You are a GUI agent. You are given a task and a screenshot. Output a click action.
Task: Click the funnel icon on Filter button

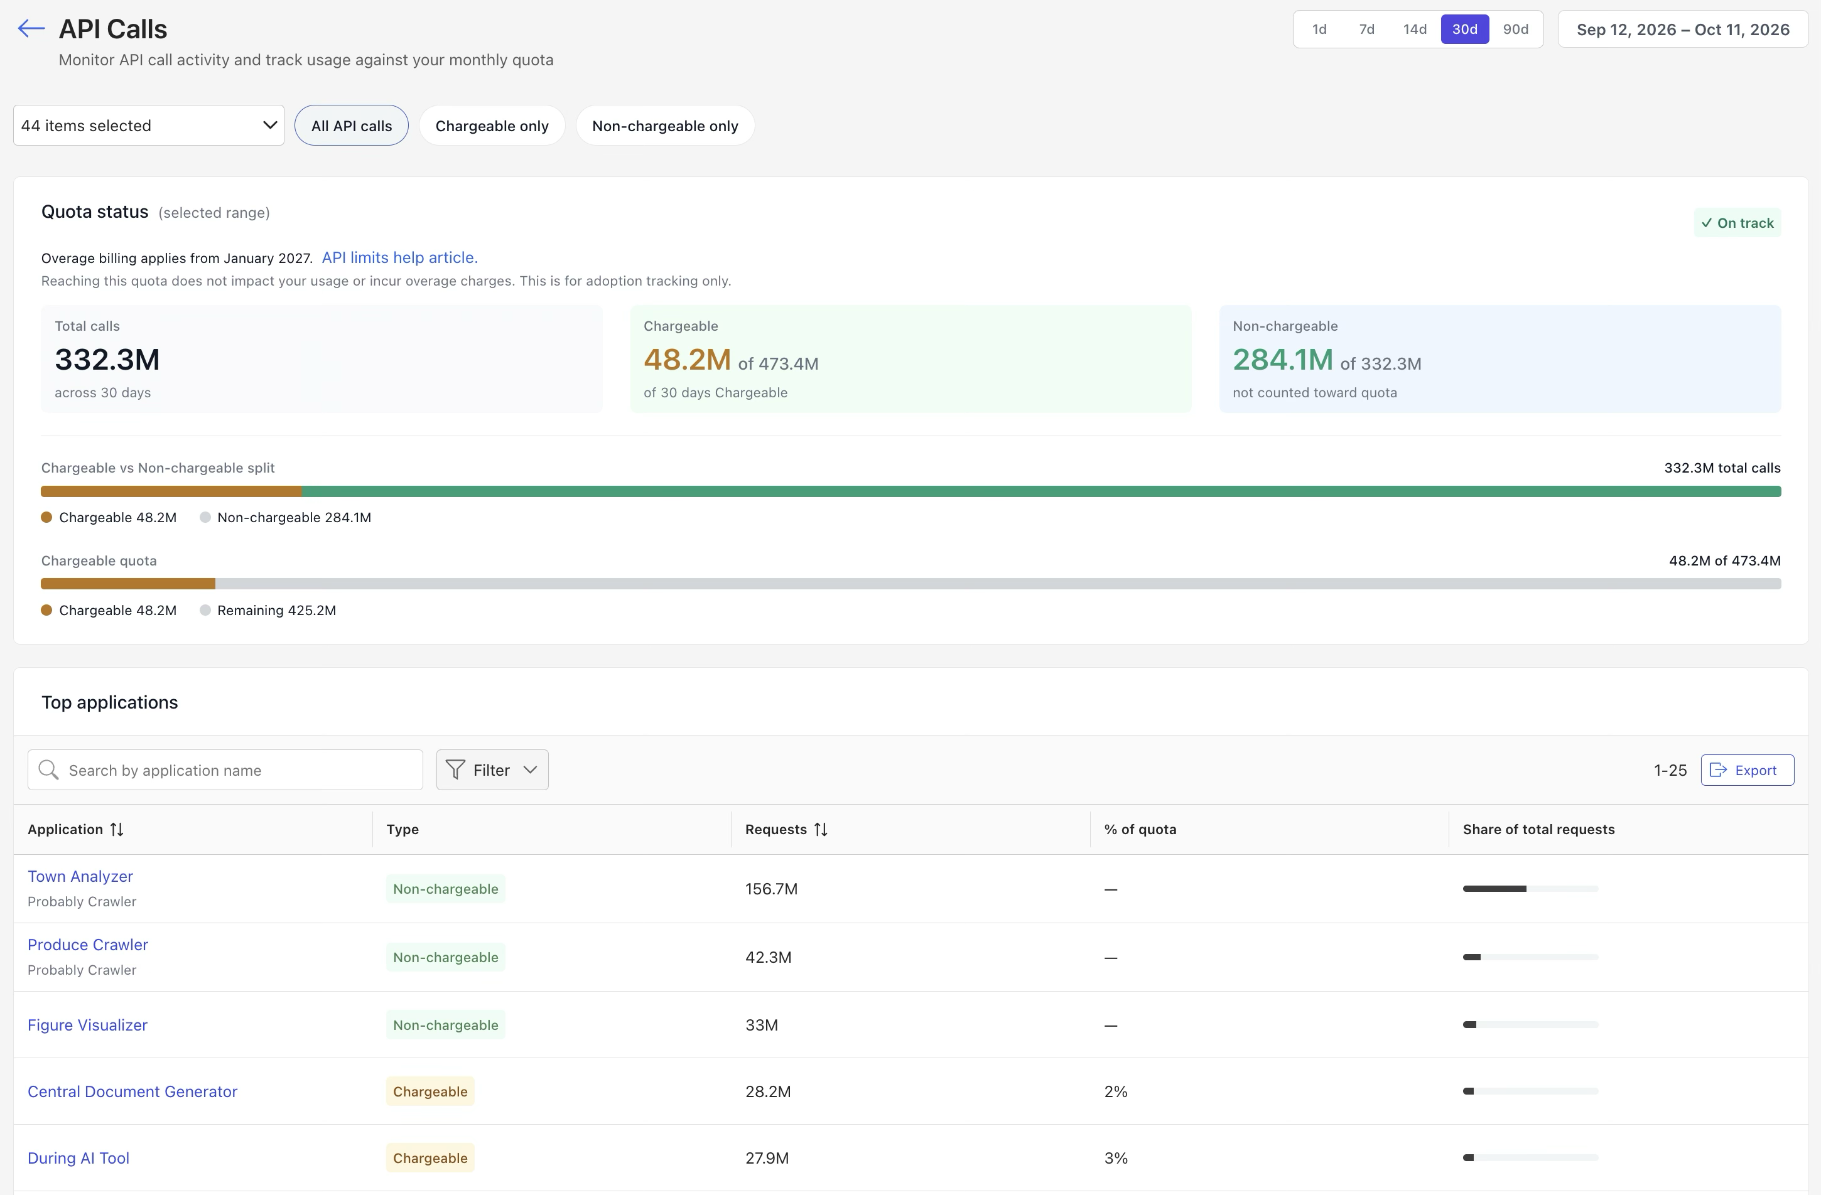(x=455, y=770)
